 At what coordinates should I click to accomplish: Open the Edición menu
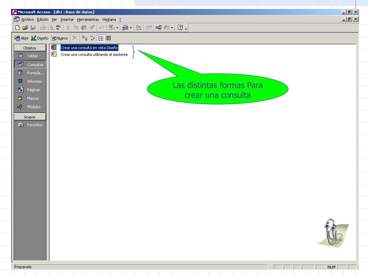43,19
